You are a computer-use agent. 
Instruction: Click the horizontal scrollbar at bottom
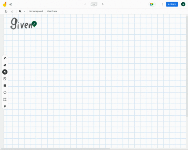pos(56,148)
